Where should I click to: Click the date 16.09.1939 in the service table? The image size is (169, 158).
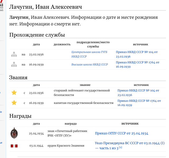36,64
